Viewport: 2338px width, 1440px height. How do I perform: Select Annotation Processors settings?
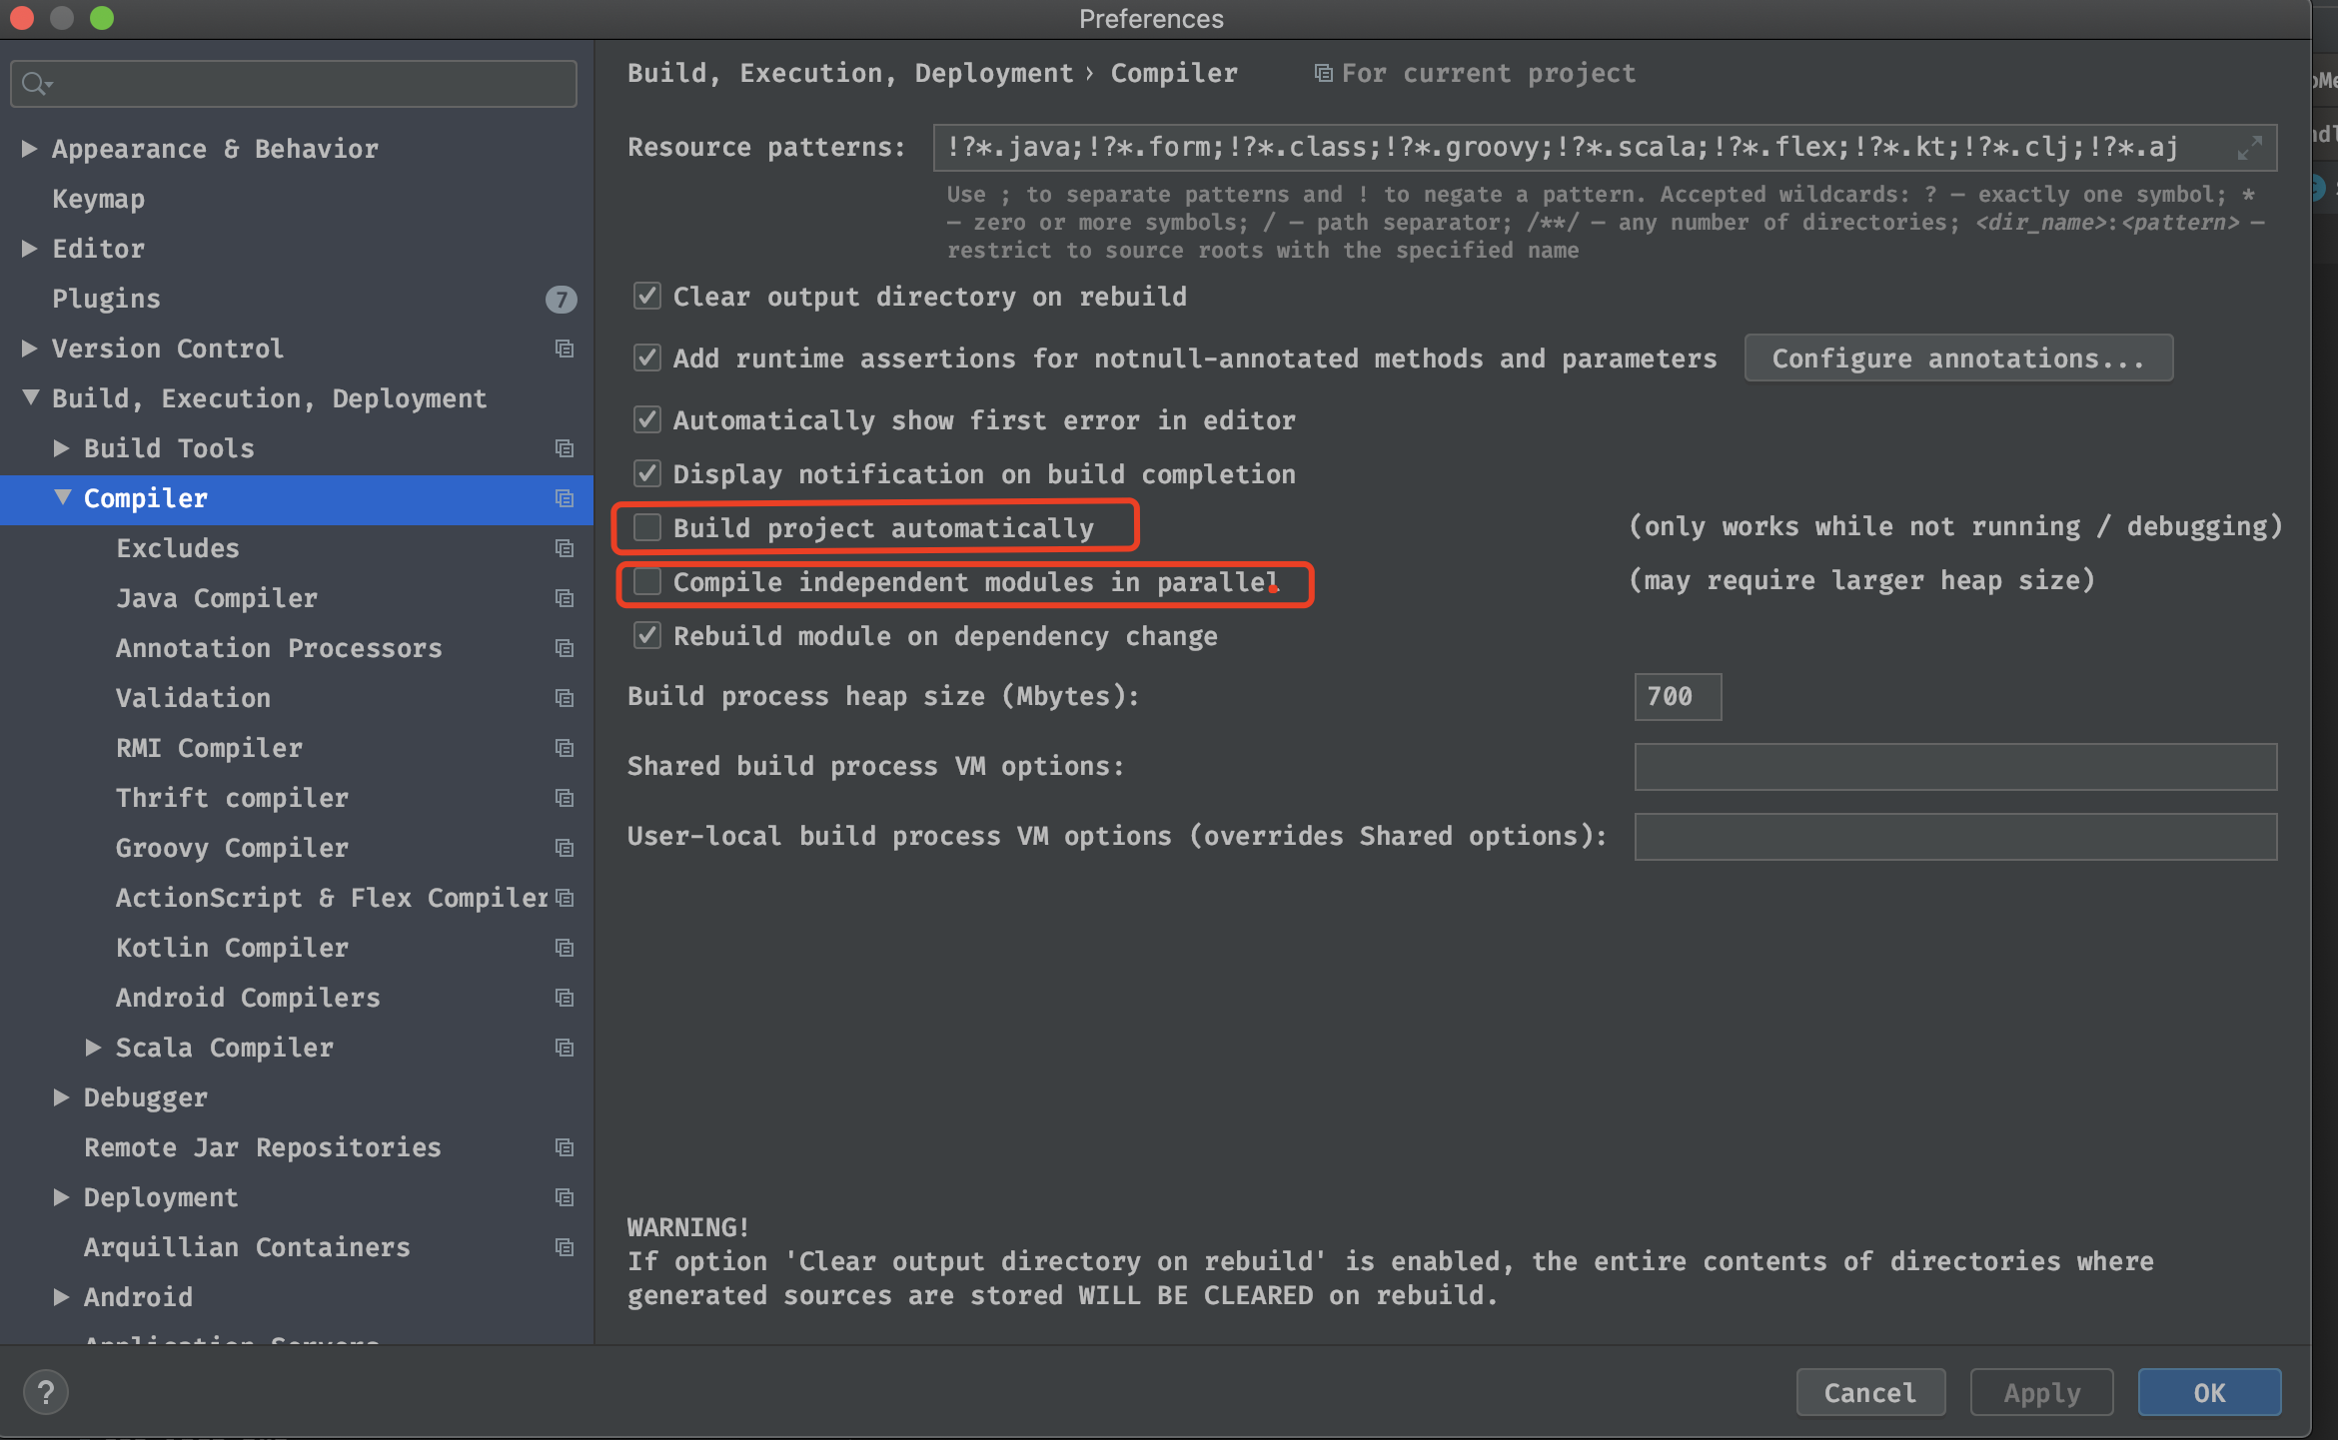coord(279,648)
